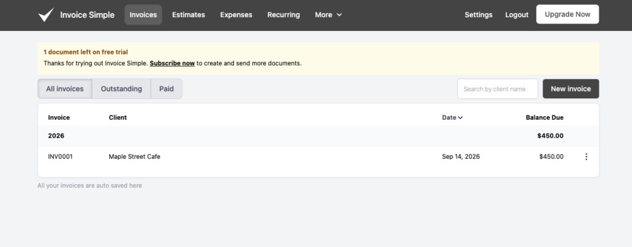Viewport: 632px width, 247px height.
Task: Click the Invoice Simple checkmark logo
Action: pyautogui.click(x=46, y=15)
